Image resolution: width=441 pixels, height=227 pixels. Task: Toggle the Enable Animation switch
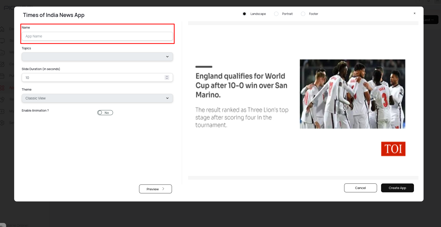pyautogui.click(x=105, y=113)
